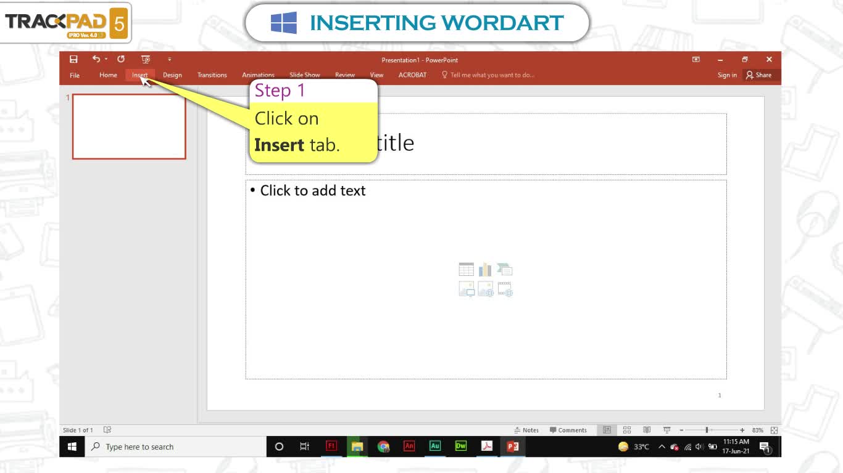
Task: Open File Explorer on taskbar
Action: coord(357,447)
